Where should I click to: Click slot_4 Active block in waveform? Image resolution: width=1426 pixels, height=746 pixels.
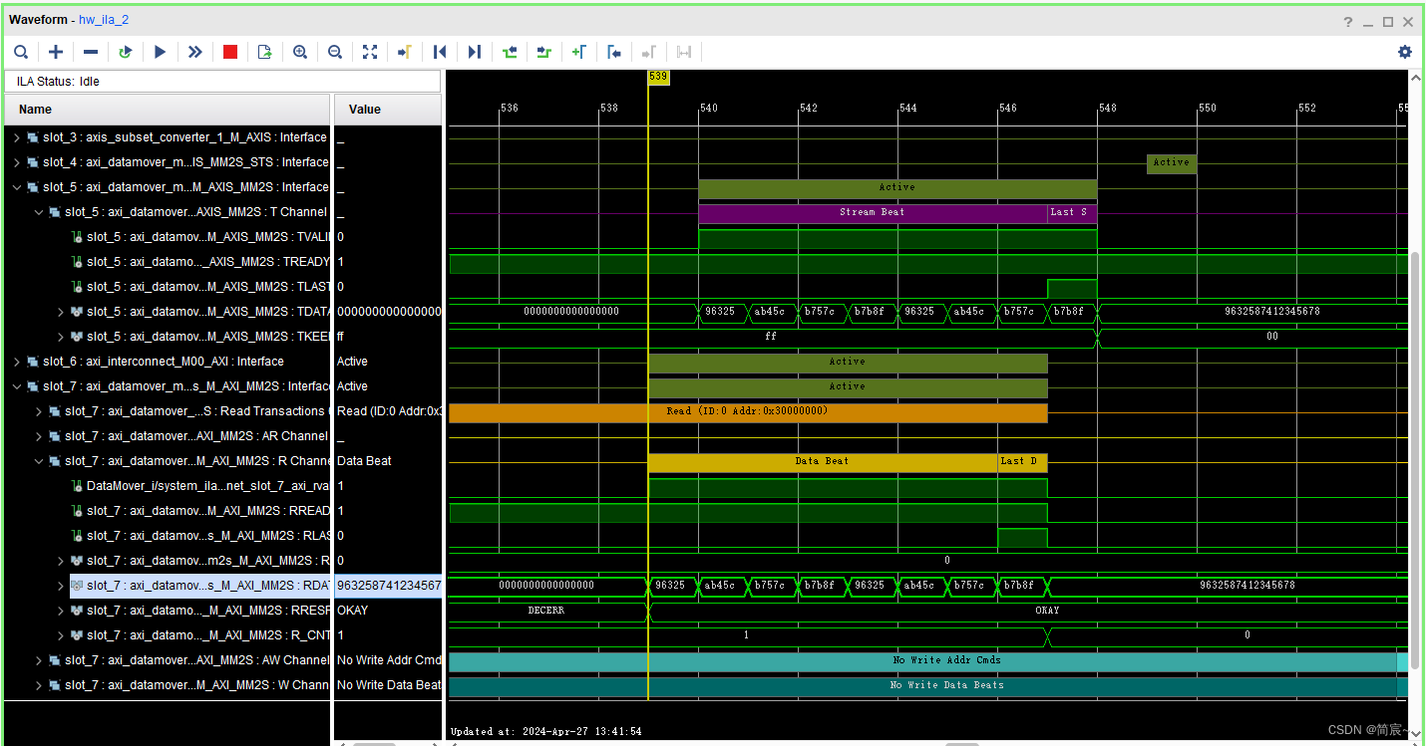pos(1171,163)
